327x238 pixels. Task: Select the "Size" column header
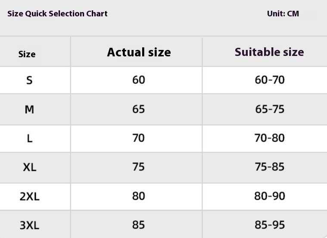click(x=27, y=54)
